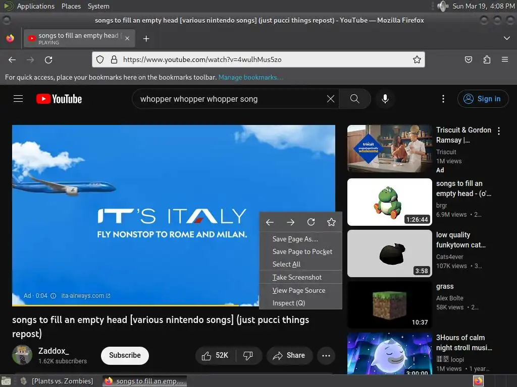Open the 'Manage bookmarks…' link
517x387 pixels.
[250, 77]
